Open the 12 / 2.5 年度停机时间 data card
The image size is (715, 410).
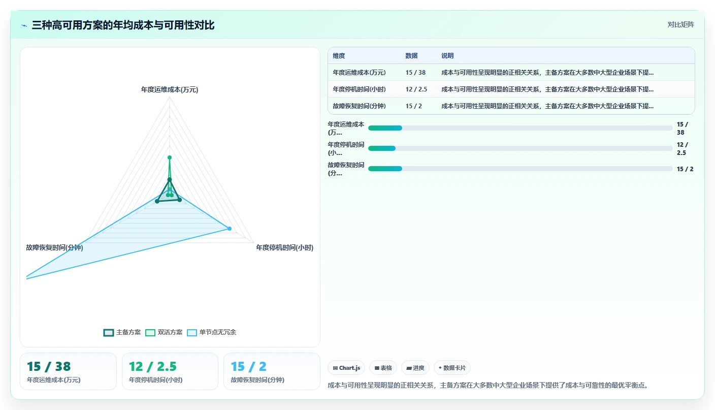coord(170,371)
